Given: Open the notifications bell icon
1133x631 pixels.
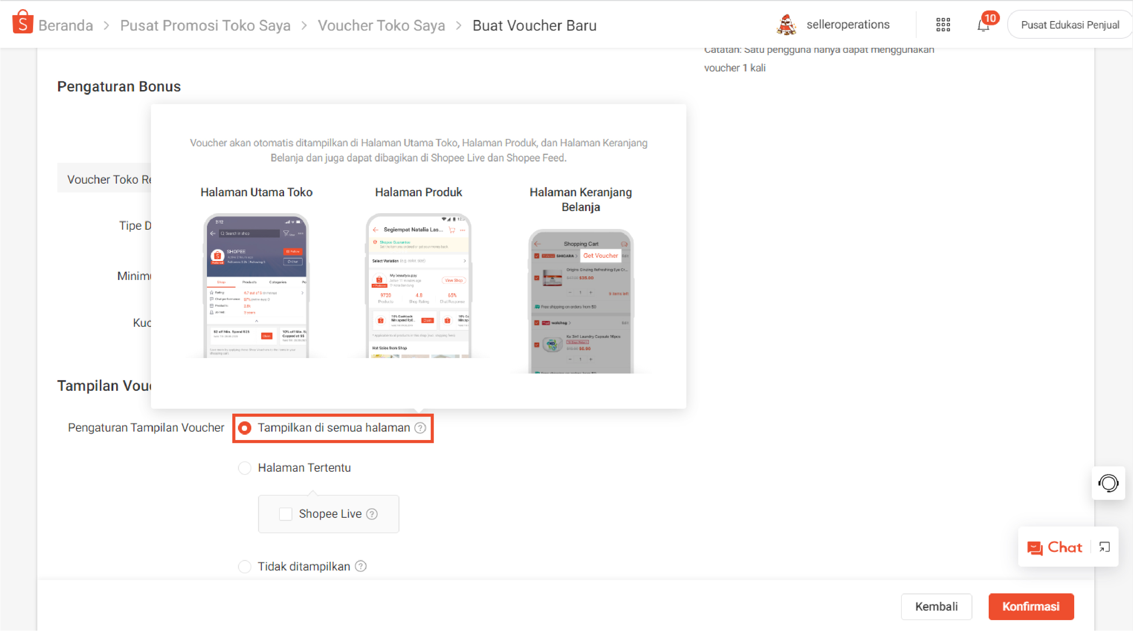Looking at the screenshot, I should click(x=983, y=25).
